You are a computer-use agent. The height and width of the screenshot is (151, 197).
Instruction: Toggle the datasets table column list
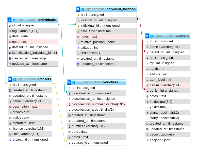click(10, 79)
